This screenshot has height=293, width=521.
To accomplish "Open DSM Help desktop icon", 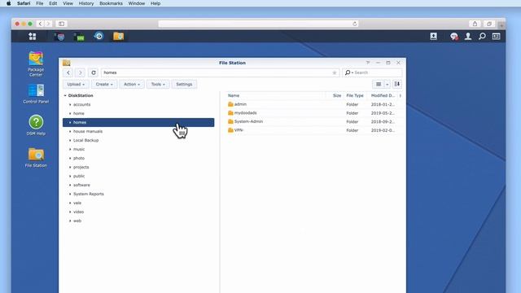I will coord(36,125).
